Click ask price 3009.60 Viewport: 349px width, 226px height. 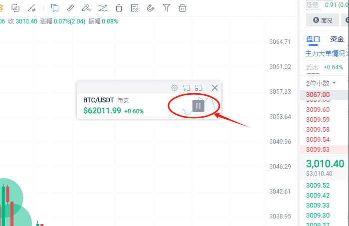318,110
